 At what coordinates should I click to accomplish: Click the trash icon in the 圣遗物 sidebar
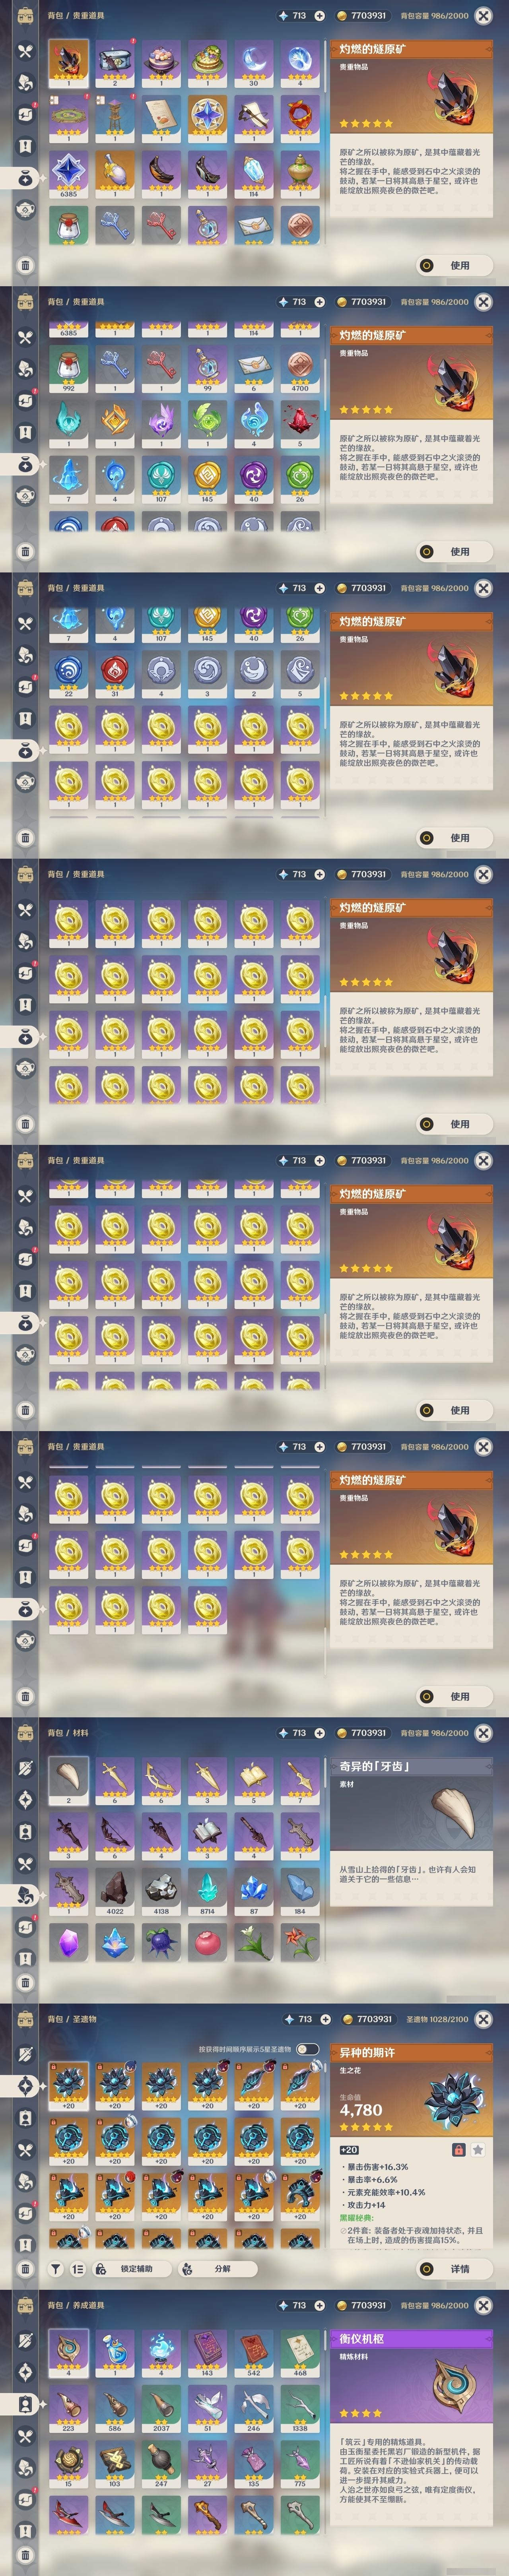click(x=26, y=2269)
